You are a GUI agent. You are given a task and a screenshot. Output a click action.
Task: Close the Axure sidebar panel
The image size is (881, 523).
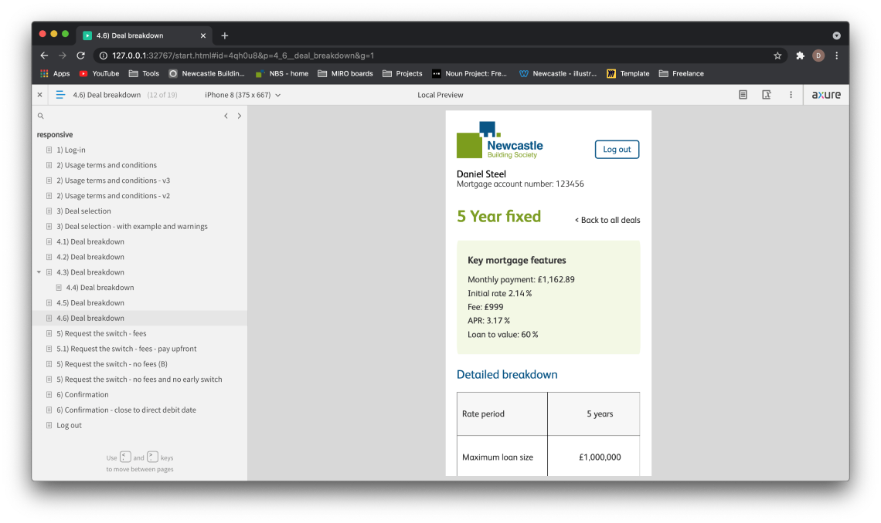tap(40, 95)
